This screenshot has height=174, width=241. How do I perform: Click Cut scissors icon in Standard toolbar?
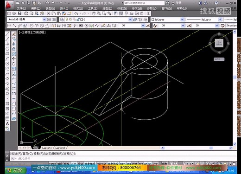[48, 13]
